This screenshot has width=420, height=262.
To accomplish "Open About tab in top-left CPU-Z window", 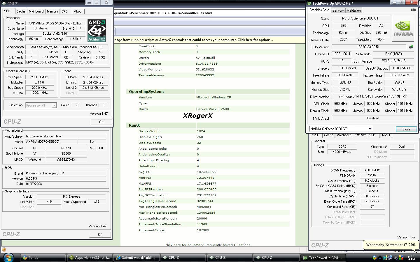I will pos(78,11).
